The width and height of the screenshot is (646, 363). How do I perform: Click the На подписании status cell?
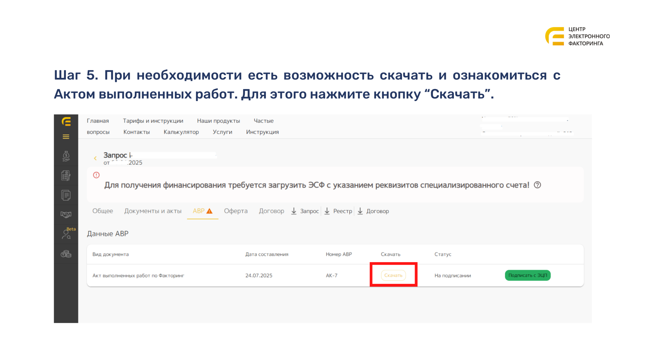[x=452, y=275]
